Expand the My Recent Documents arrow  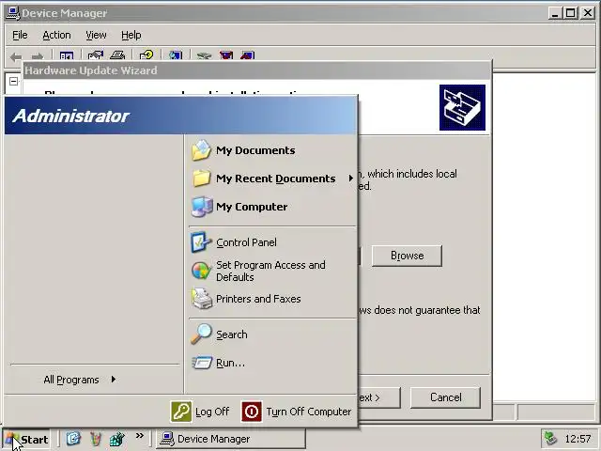point(351,179)
